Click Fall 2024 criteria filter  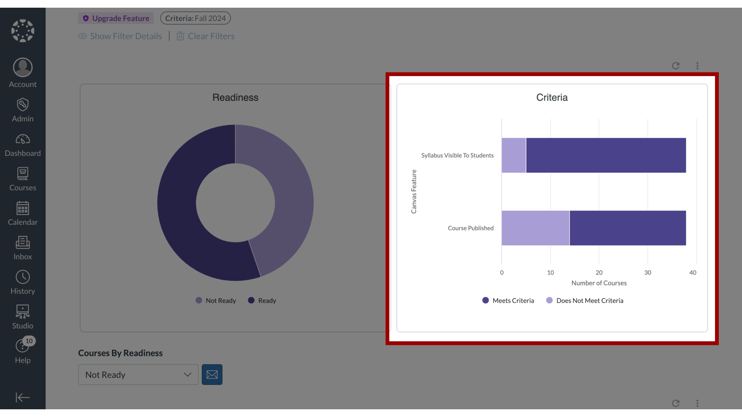pos(195,18)
